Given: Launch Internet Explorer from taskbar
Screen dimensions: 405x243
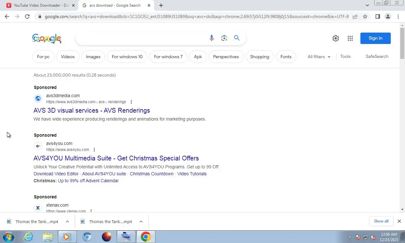Looking at the screenshot, I should click(28, 237).
